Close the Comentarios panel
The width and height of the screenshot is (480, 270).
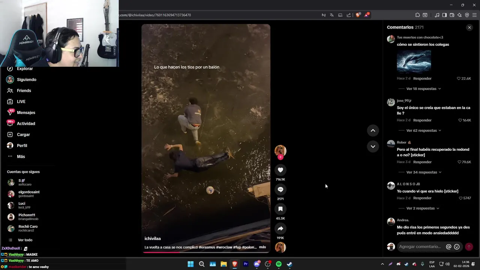click(x=469, y=27)
